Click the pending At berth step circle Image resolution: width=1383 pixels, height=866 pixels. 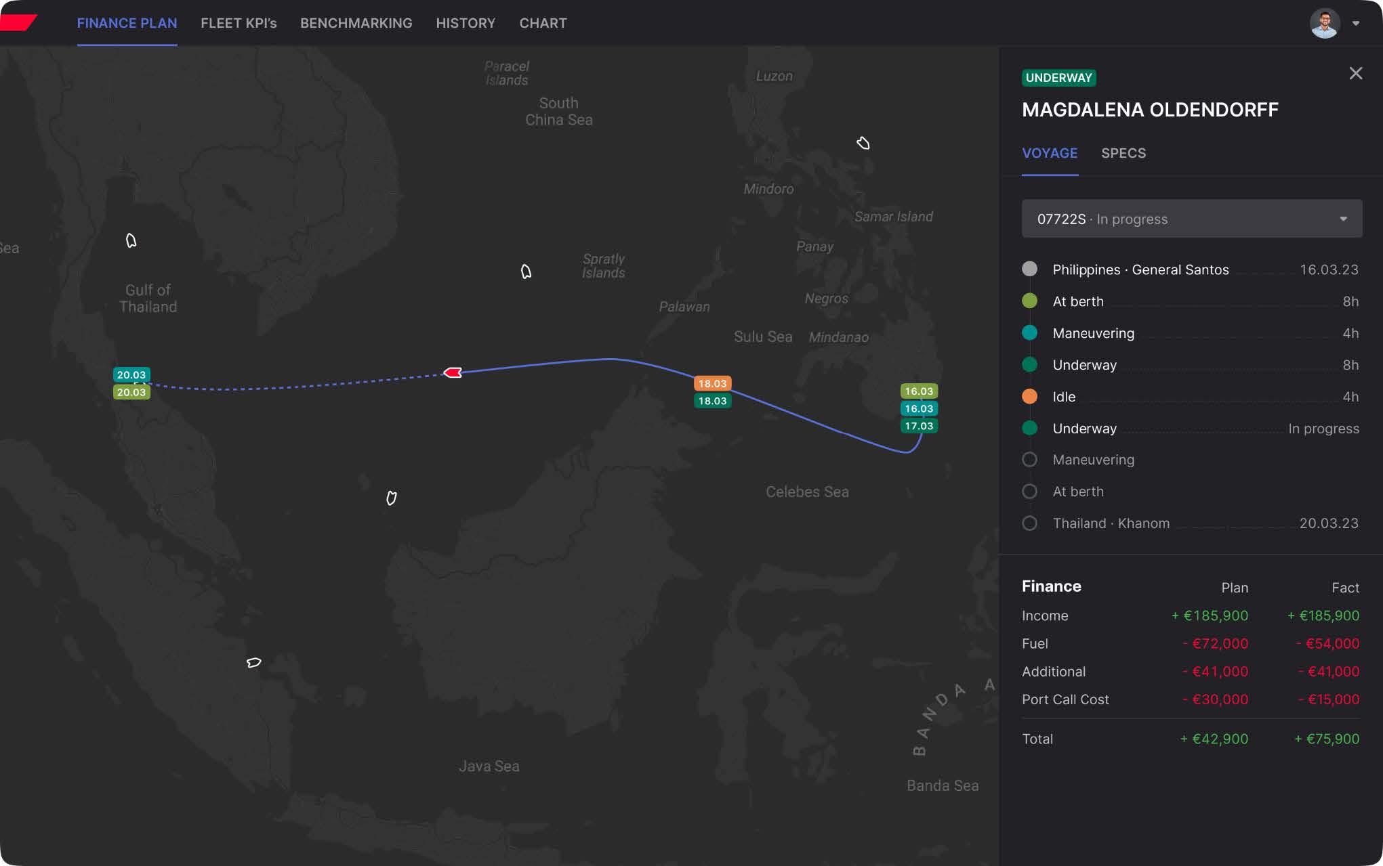pyautogui.click(x=1029, y=492)
